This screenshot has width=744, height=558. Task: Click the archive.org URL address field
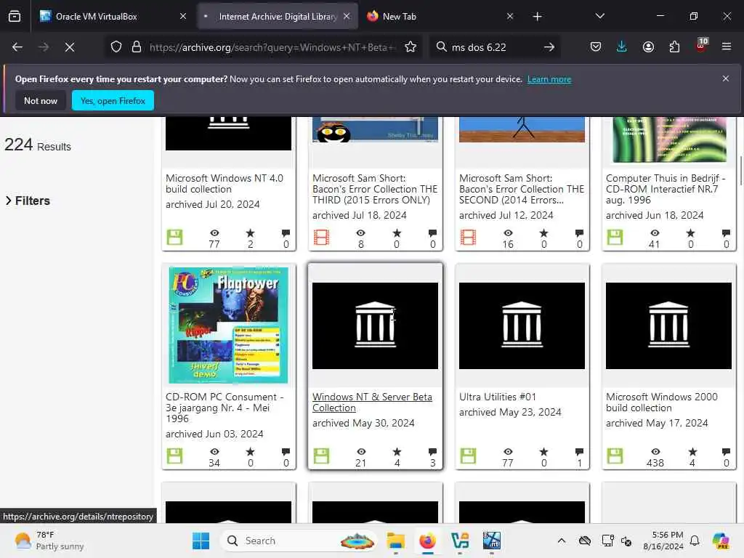(x=272, y=47)
